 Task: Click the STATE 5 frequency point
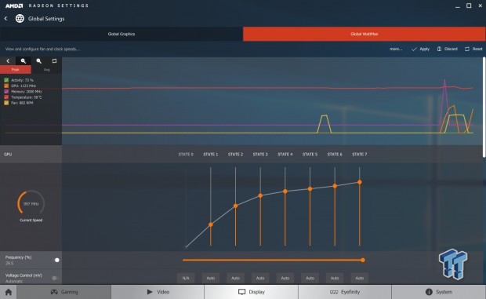tap(310, 189)
